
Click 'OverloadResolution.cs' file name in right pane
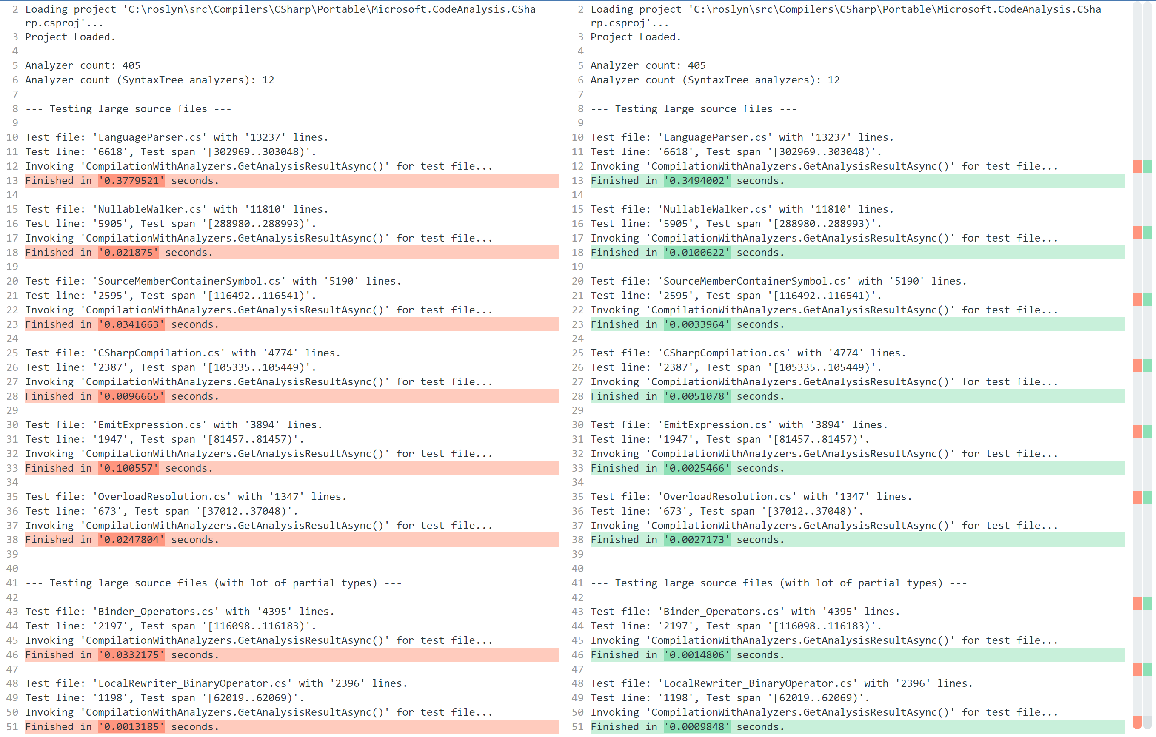(x=727, y=497)
